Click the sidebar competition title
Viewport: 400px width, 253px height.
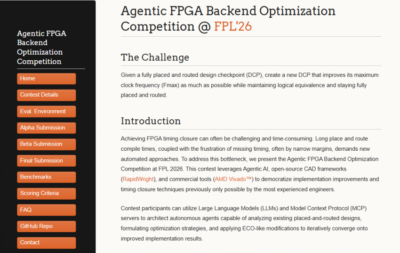(41, 48)
